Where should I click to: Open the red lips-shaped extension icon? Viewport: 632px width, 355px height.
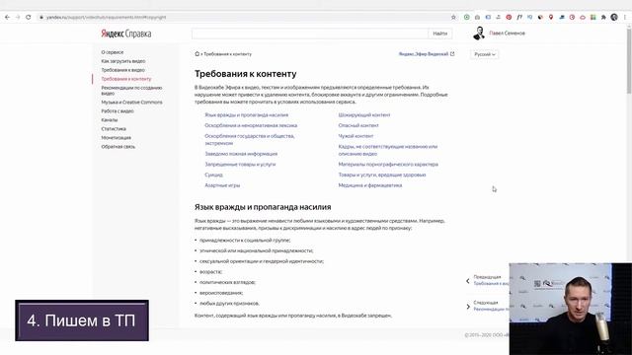(x=583, y=18)
